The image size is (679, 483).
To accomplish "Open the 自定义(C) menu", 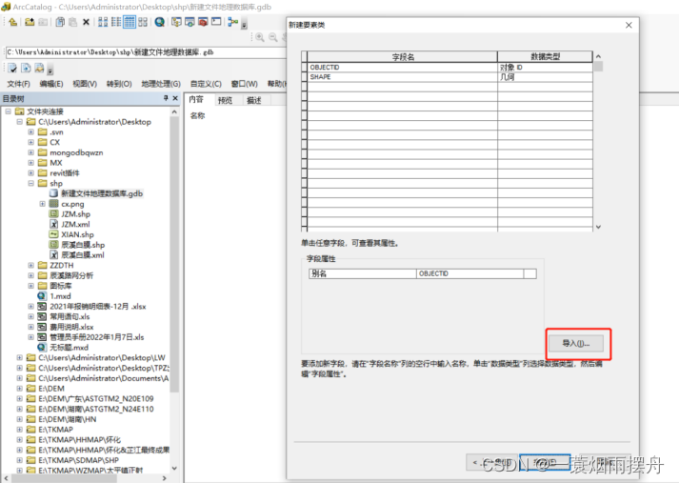I will pyautogui.click(x=206, y=84).
